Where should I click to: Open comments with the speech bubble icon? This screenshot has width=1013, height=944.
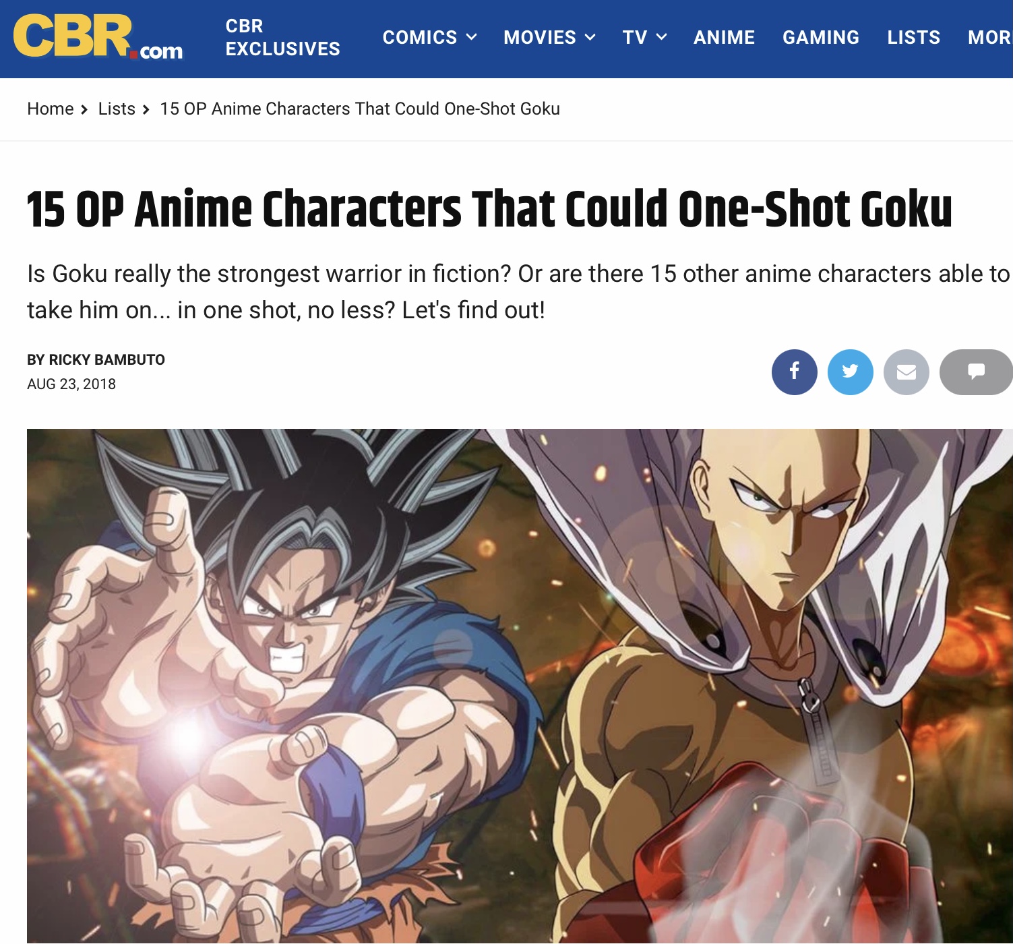click(976, 372)
